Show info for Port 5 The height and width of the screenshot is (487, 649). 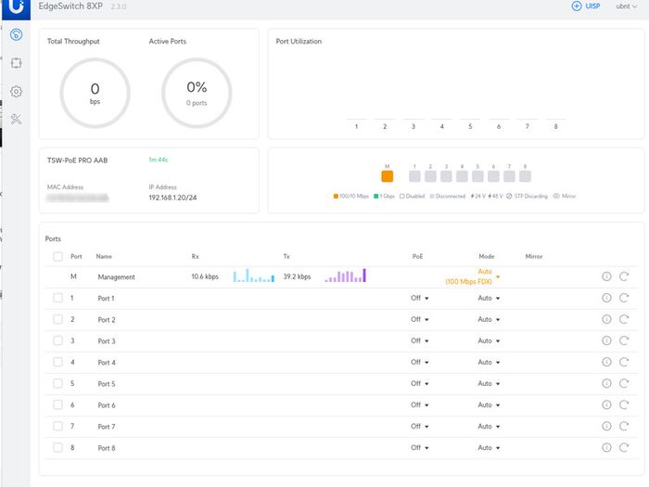coord(606,383)
